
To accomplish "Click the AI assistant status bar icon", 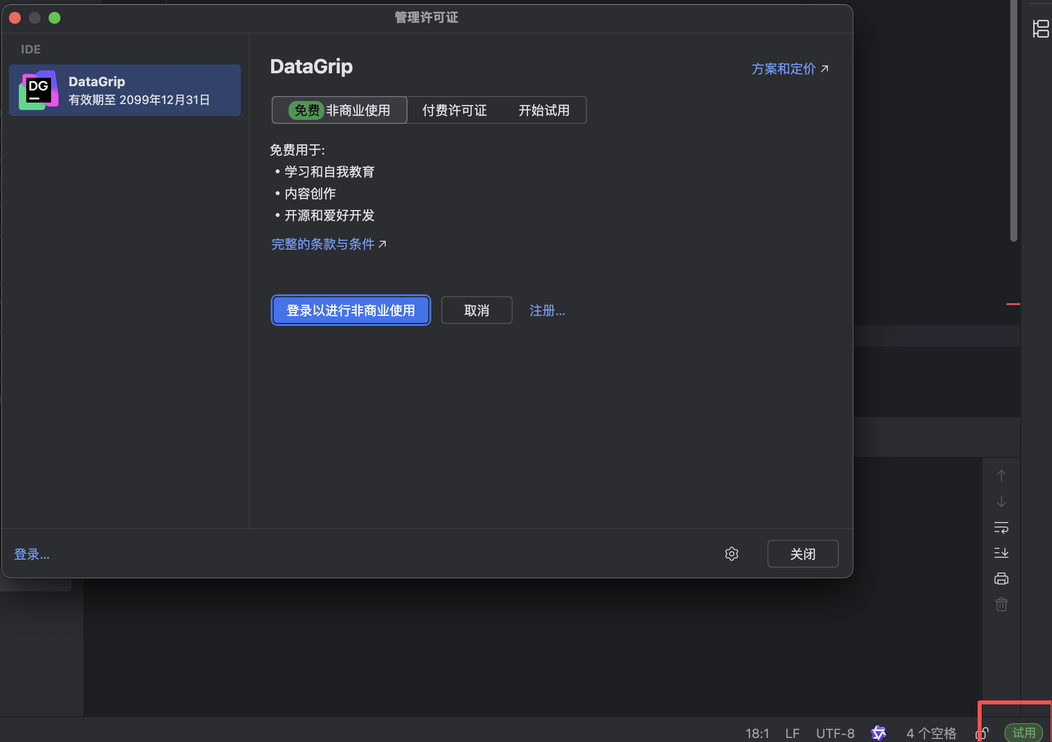I will point(878,733).
